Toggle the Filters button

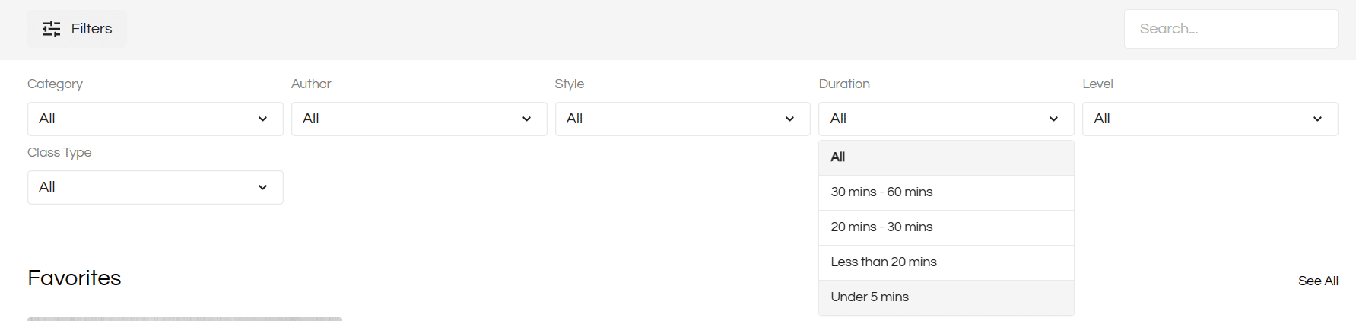(x=78, y=29)
